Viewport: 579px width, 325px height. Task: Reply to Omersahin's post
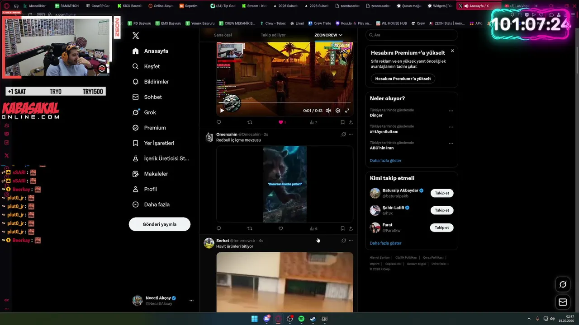click(219, 228)
